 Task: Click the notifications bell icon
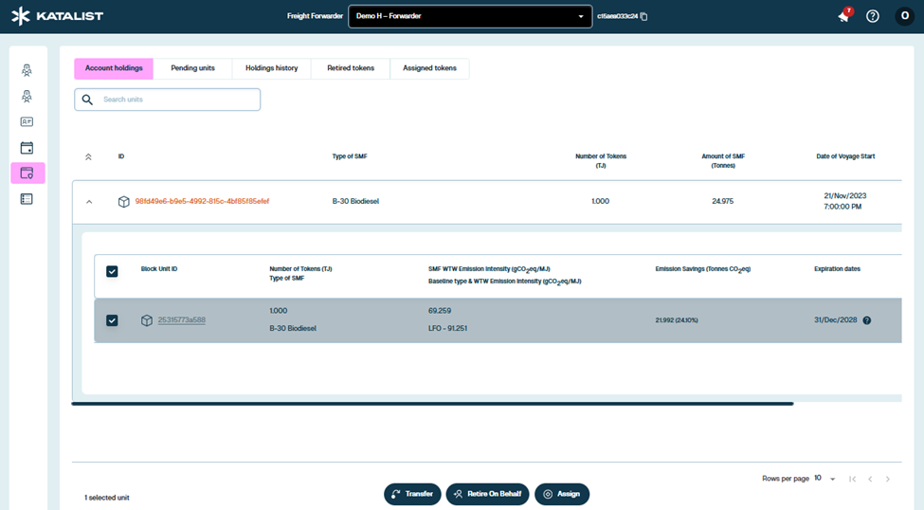pos(842,17)
